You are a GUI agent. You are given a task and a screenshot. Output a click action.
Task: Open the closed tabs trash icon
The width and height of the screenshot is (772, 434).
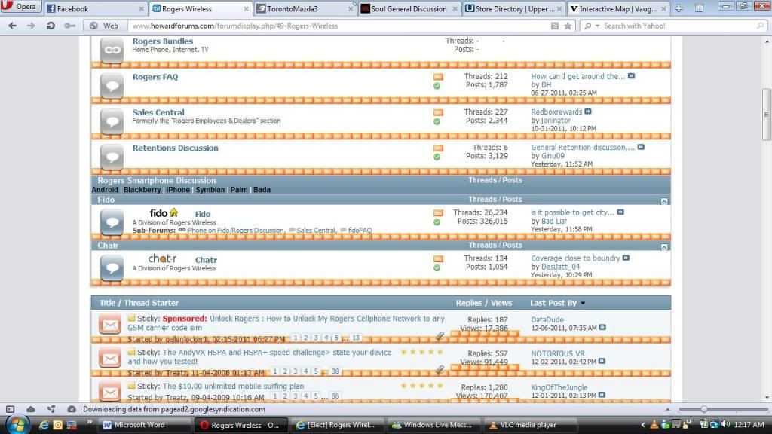(x=699, y=8)
